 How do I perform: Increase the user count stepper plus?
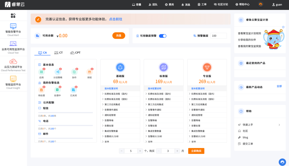140,151
